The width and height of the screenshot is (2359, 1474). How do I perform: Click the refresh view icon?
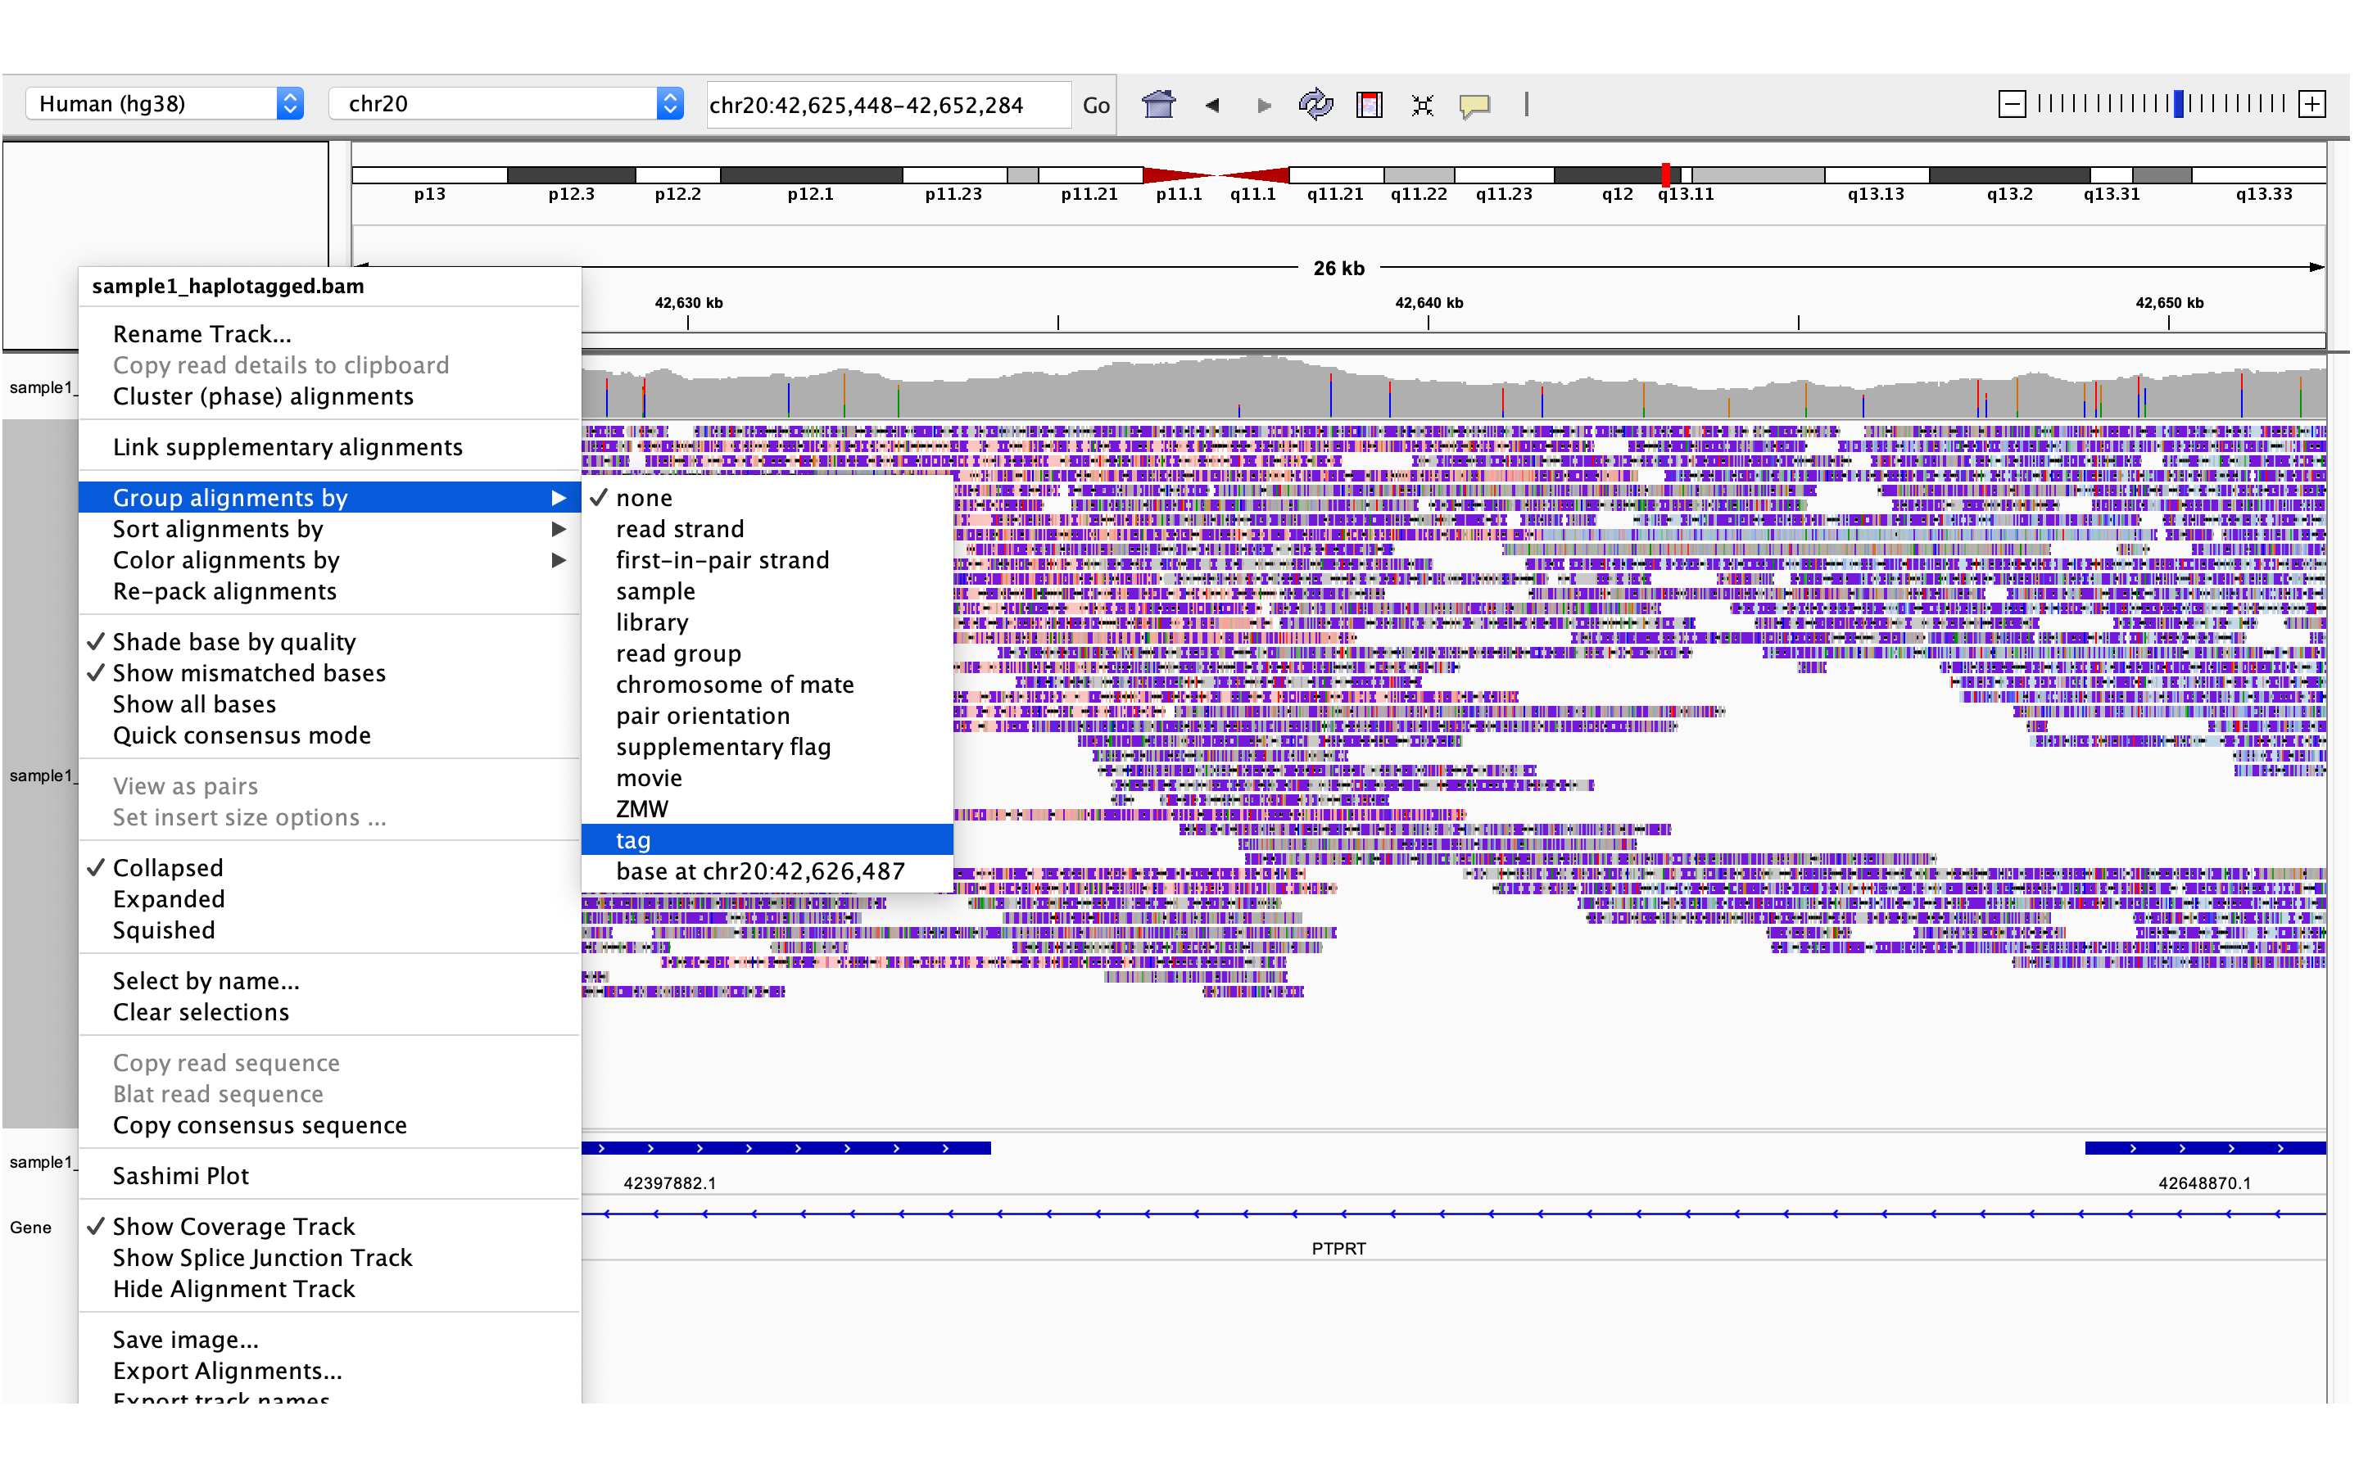coord(1315,104)
